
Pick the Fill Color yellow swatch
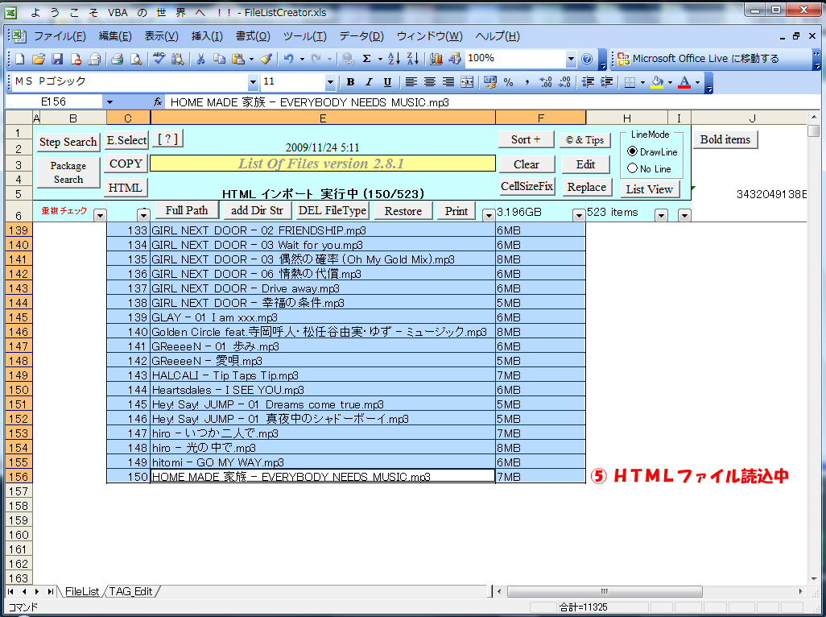[x=657, y=82]
